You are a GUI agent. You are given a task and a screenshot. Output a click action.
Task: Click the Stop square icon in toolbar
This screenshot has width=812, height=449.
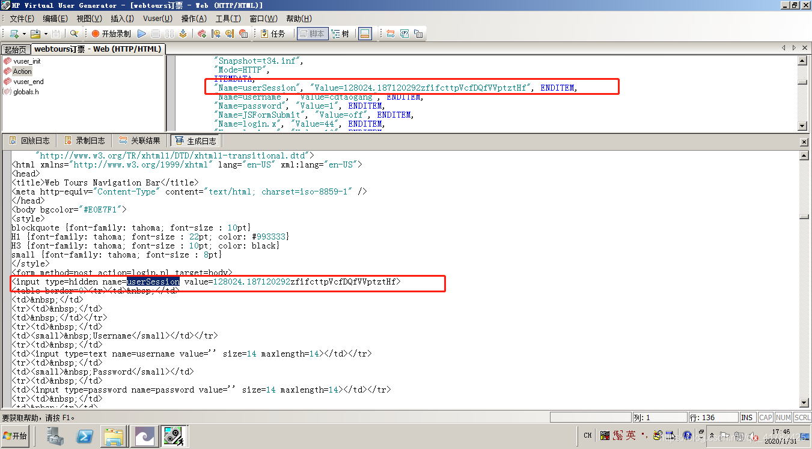[x=155, y=34]
